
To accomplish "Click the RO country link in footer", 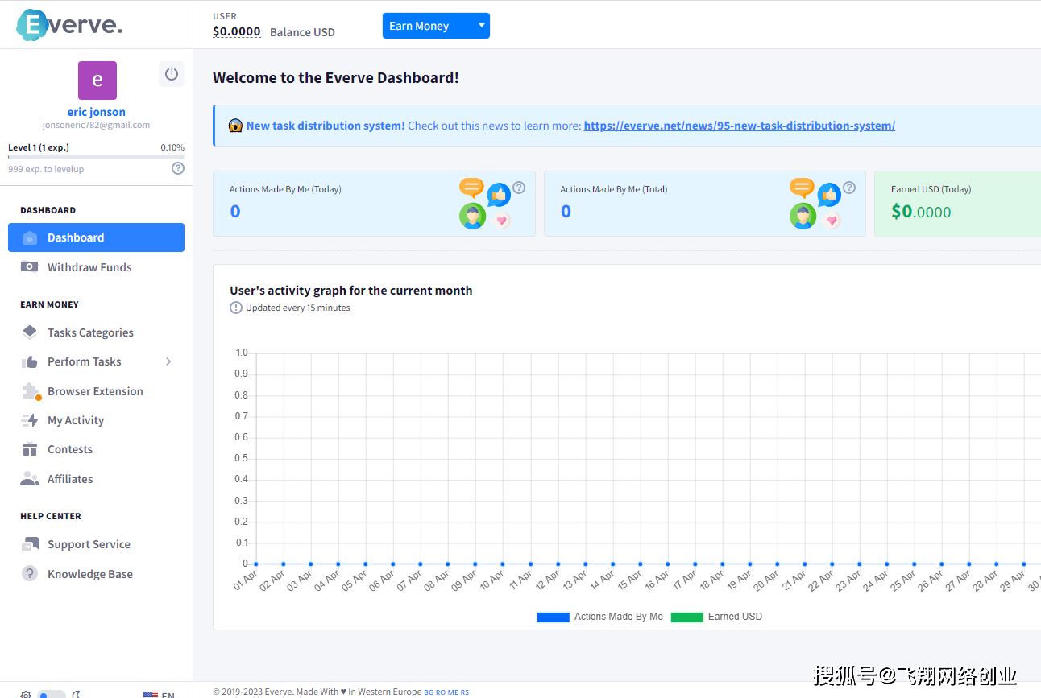I will 441,692.
